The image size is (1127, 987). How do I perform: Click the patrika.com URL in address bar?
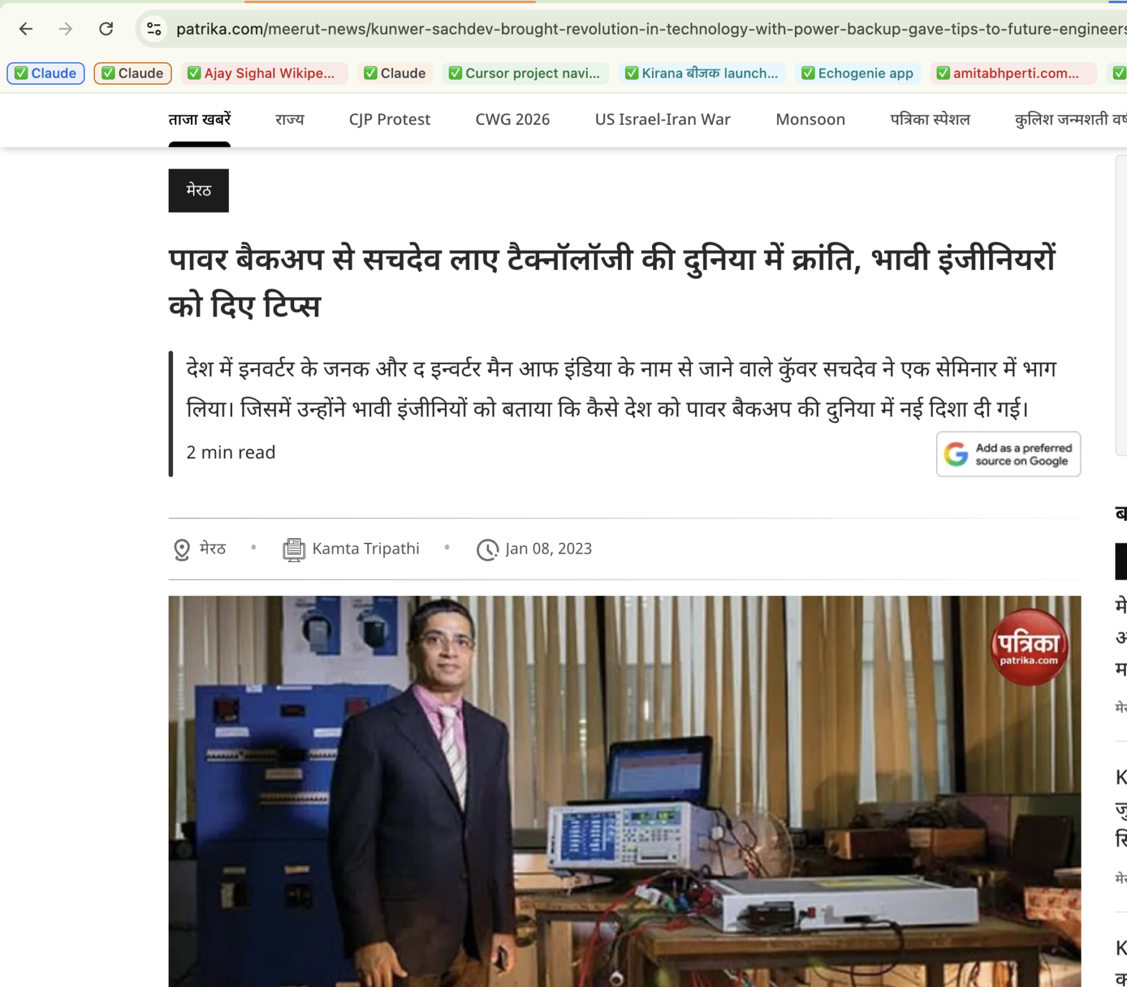[650, 29]
